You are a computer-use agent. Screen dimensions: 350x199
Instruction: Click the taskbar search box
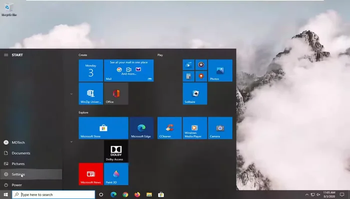pyautogui.click(x=54, y=194)
